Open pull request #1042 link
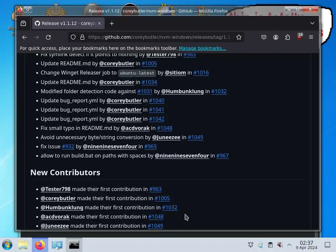The height and width of the screenshot is (252, 336). [x=157, y=119]
